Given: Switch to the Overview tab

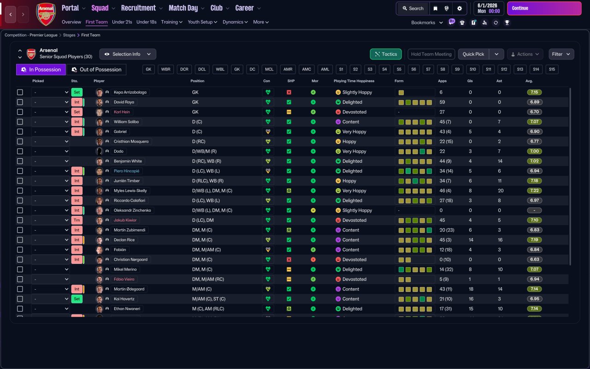Looking at the screenshot, I should [71, 22].
